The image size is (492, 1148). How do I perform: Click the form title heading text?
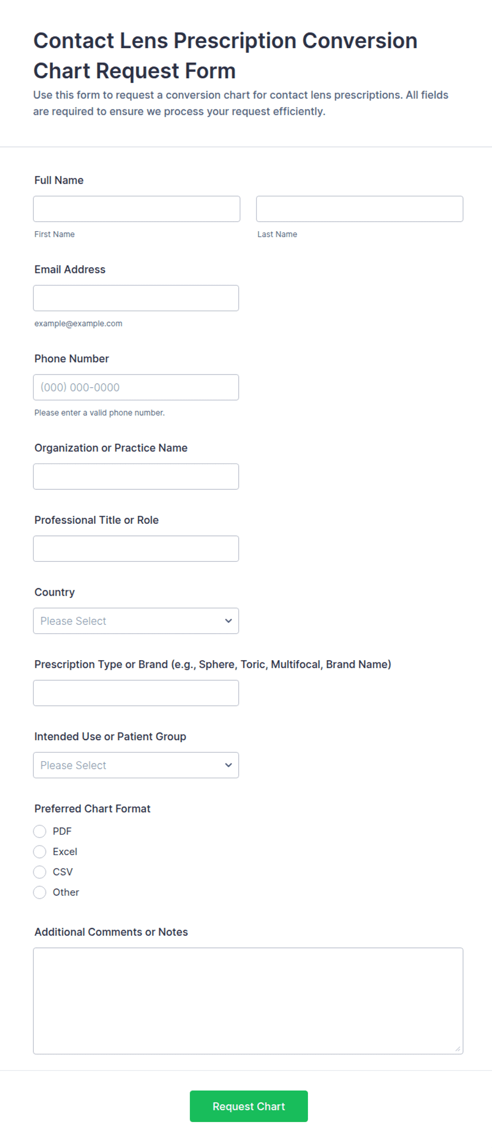click(225, 56)
